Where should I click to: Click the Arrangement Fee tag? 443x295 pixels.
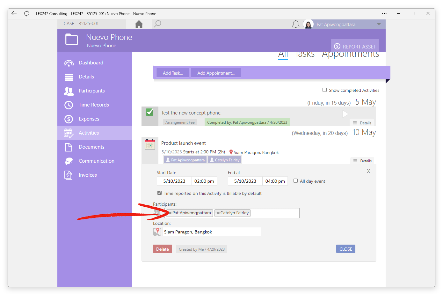(x=180, y=122)
